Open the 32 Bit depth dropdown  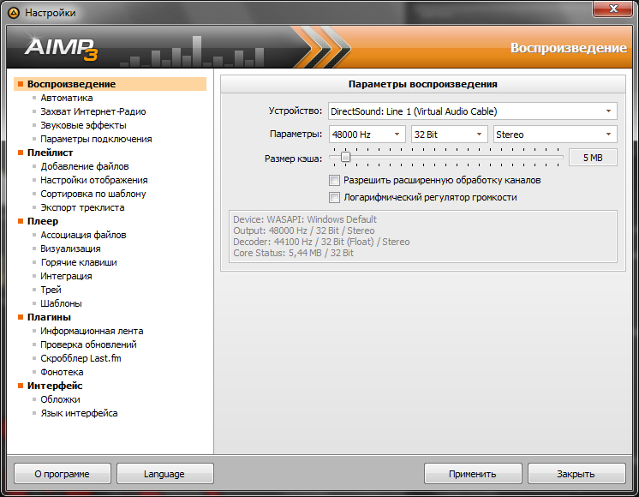click(449, 135)
